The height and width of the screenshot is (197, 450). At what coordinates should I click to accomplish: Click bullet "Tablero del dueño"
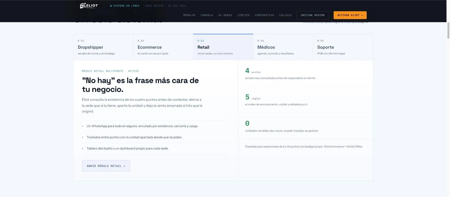pos(127,148)
